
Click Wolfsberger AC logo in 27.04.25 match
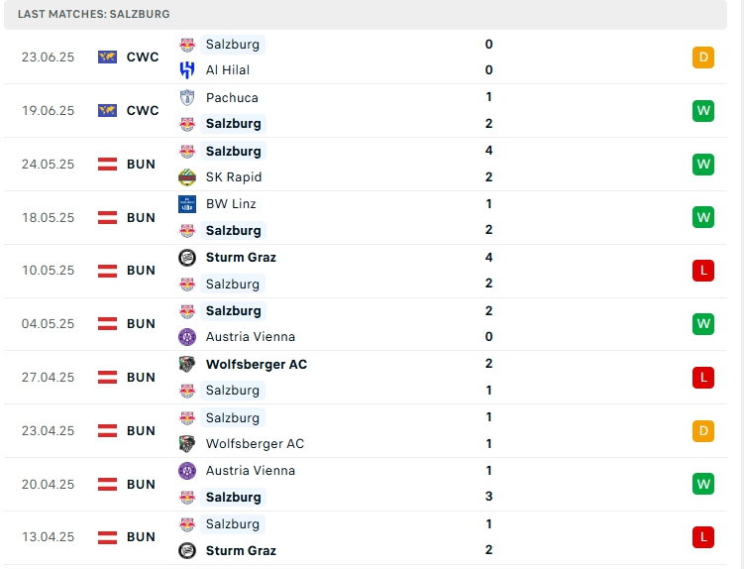[187, 364]
